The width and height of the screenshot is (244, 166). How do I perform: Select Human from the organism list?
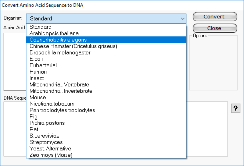(x=38, y=72)
